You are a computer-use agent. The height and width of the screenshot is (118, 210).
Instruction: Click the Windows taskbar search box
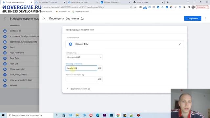click(x=30, y=115)
